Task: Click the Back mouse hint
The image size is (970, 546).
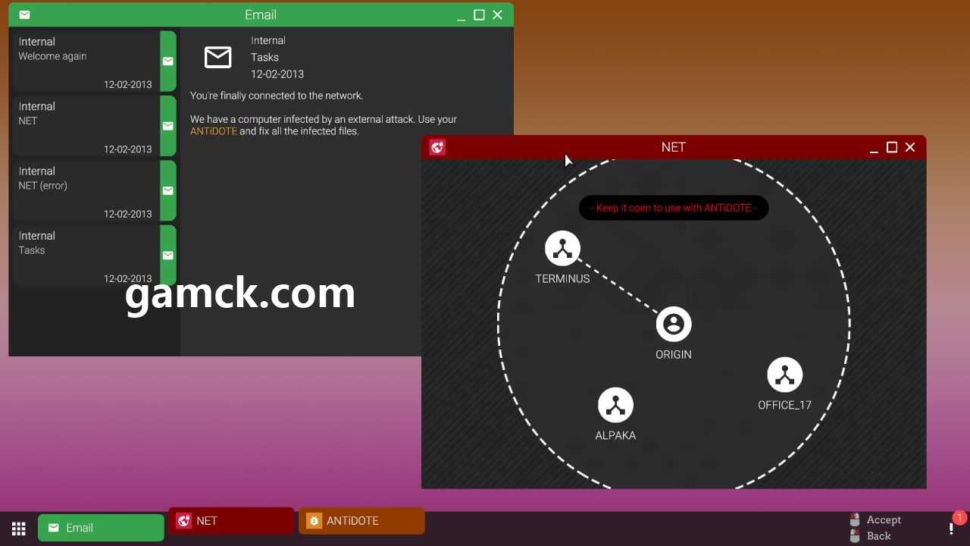Action: tap(870, 536)
